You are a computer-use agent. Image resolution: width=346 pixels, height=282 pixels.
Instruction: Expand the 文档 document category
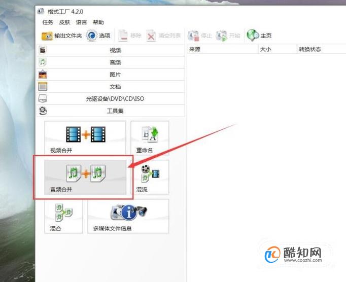[x=111, y=87]
